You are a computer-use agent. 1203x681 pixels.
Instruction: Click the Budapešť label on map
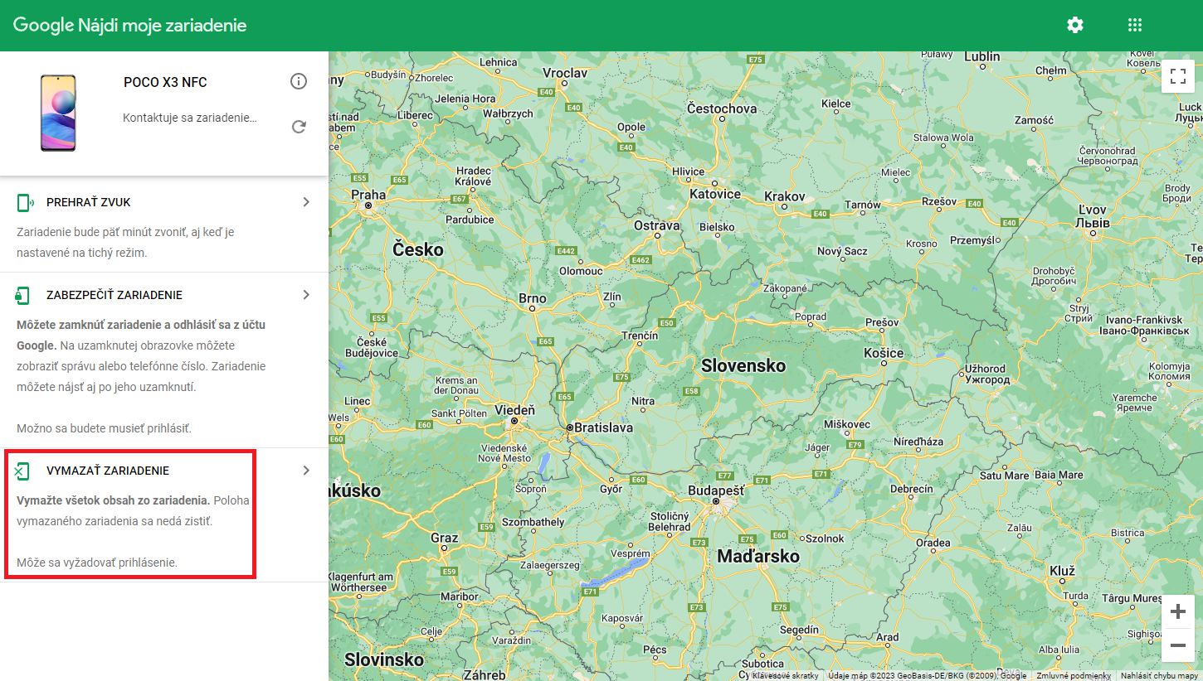pyautogui.click(x=716, y=490)
